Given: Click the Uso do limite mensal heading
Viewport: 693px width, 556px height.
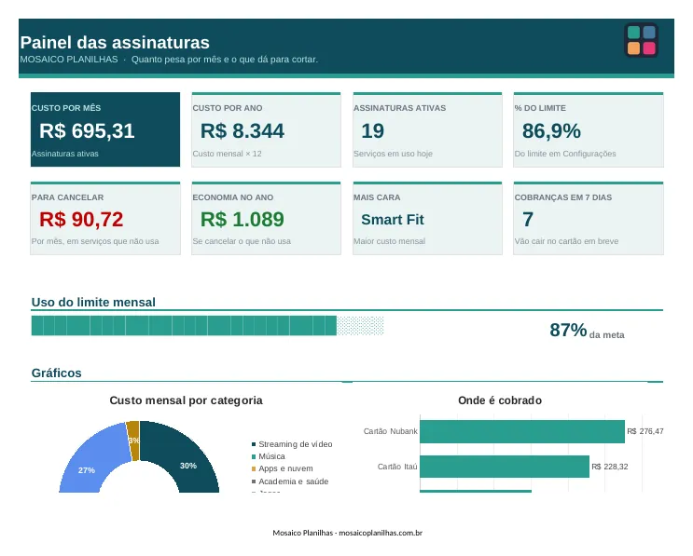Looking at the screenshot, I should tap(93, 303).
